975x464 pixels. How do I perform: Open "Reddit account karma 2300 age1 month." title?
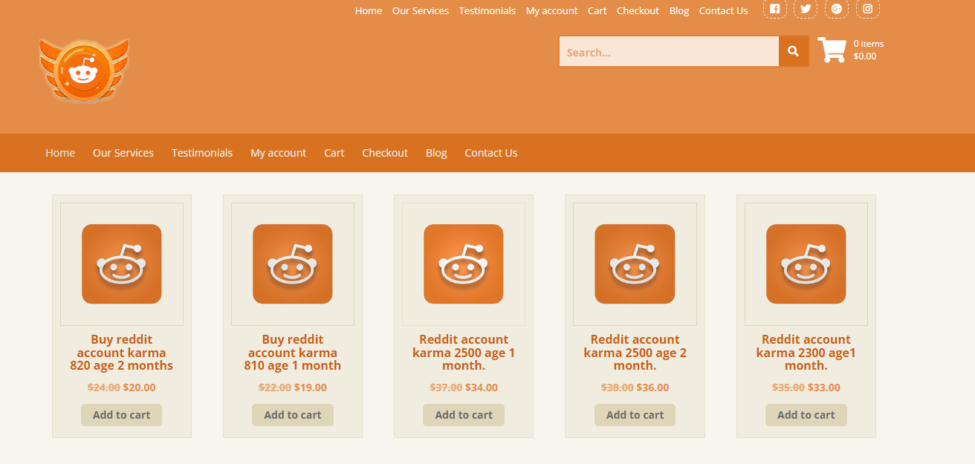tap(806, 353)
